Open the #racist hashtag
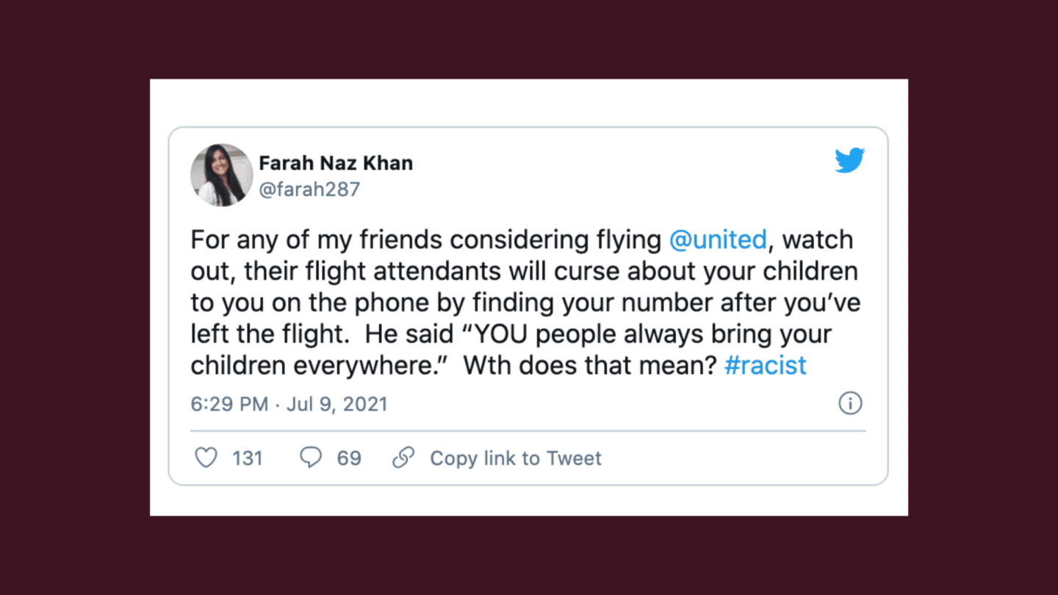 [x=766, y=365]
